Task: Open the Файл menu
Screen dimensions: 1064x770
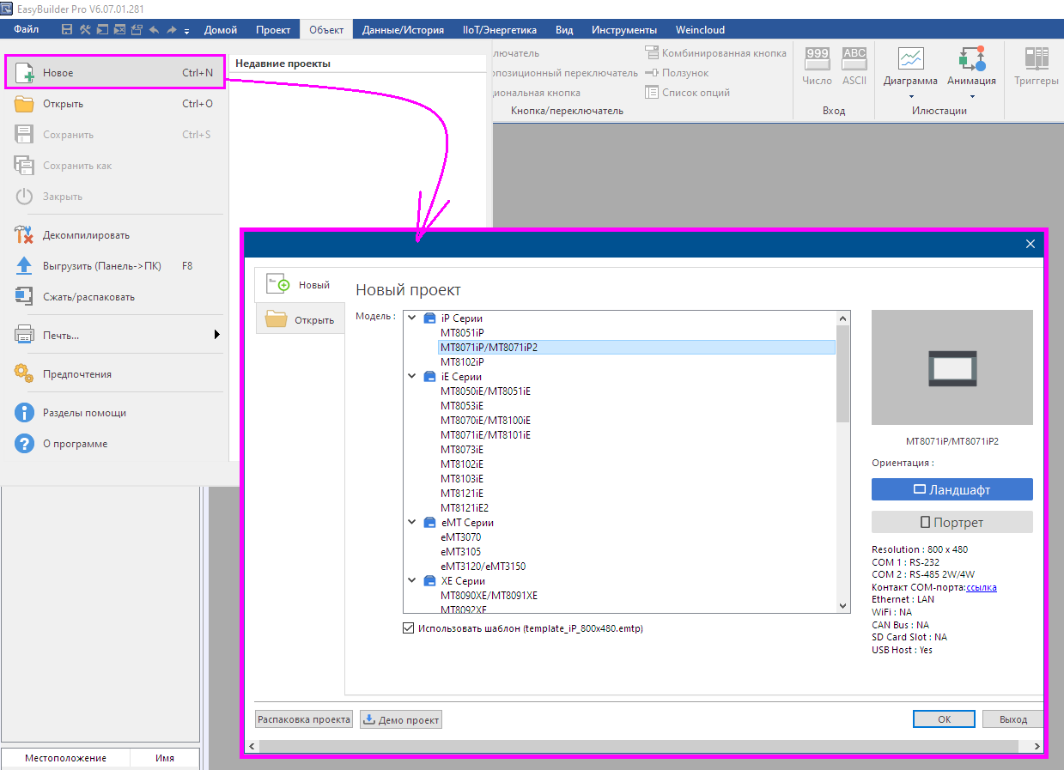Action: [27, 29]
